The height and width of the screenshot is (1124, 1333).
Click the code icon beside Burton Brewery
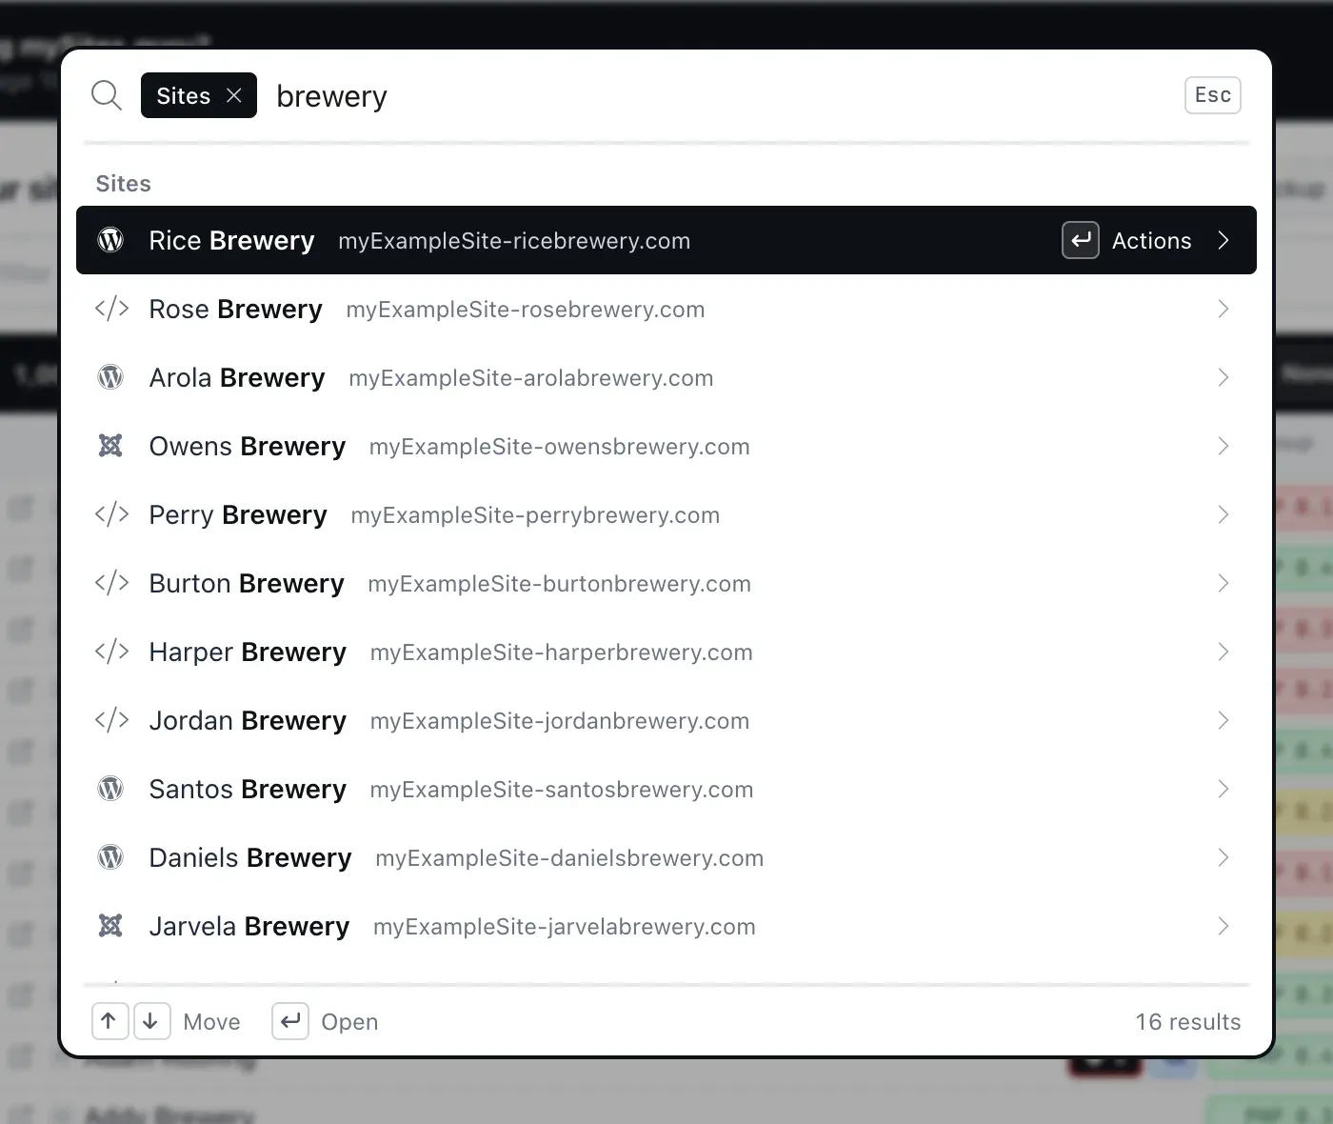(x=111, y=583)
